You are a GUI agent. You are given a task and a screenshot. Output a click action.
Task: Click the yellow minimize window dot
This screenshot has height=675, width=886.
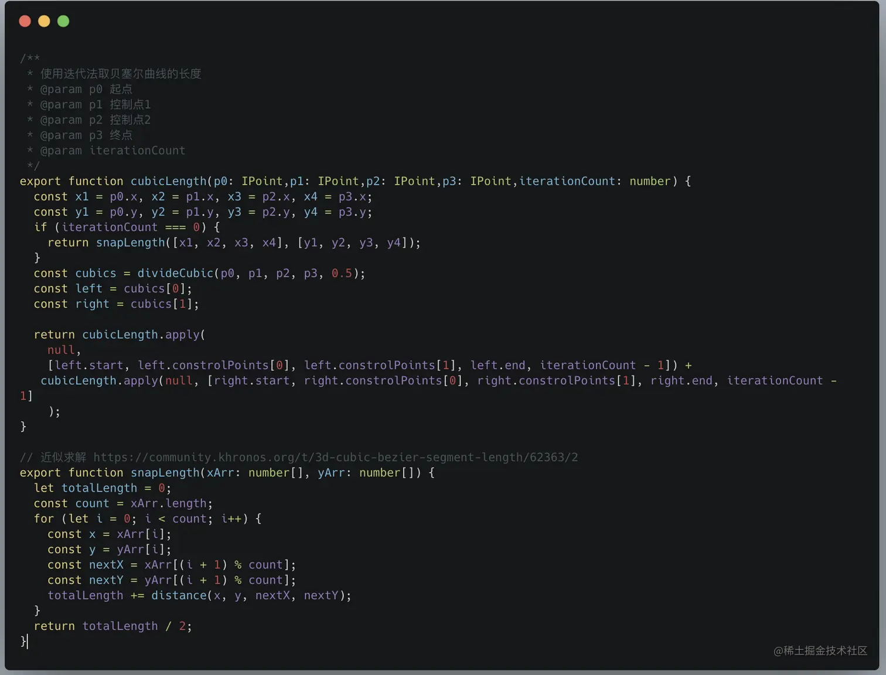(x=44, y=21)
